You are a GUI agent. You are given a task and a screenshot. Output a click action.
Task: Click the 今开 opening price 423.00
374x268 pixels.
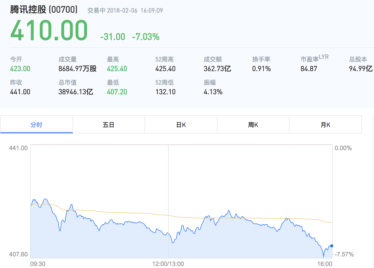click(20, 69)
